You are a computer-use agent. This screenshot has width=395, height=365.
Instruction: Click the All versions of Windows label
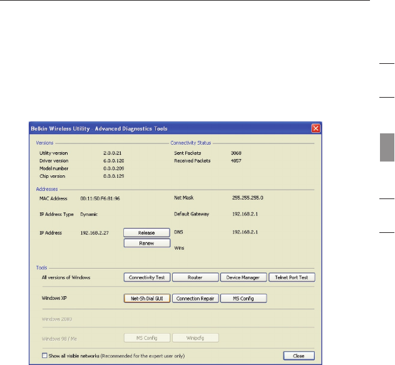(x=66, y=277)
